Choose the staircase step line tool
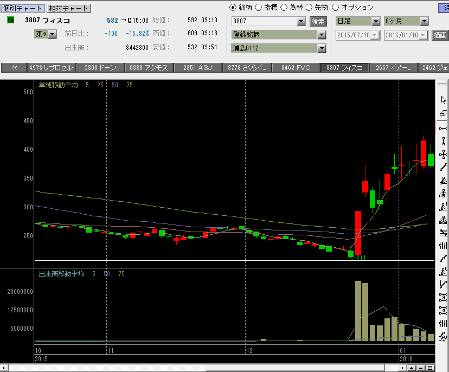449x372 pixels. point(443,258)
